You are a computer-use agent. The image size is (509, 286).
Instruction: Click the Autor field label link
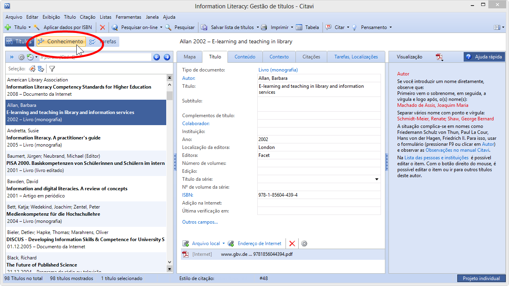(x=189, y=78)
